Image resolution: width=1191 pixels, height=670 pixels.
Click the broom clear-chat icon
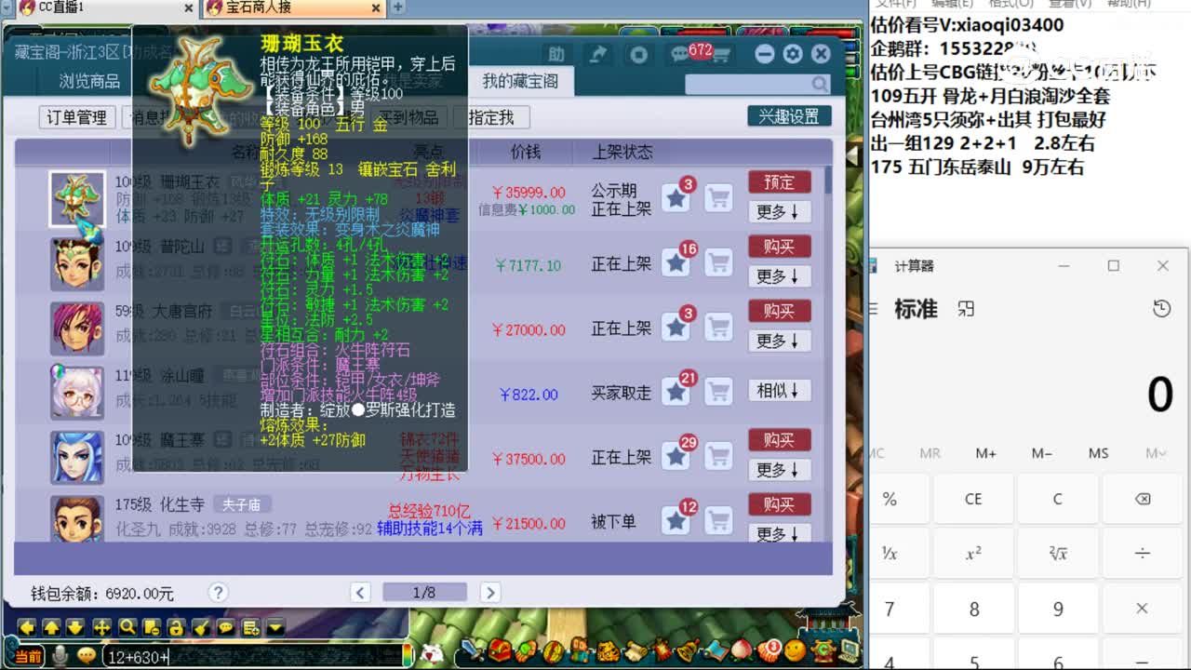click(x=200, y=627)
